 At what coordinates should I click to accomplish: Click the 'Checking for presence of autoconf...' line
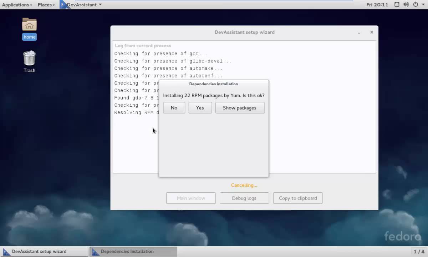point(168,76)
